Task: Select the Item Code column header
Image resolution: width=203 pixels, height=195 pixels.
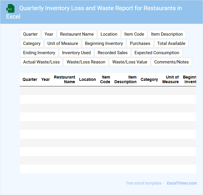Action: tap(105, 79)
